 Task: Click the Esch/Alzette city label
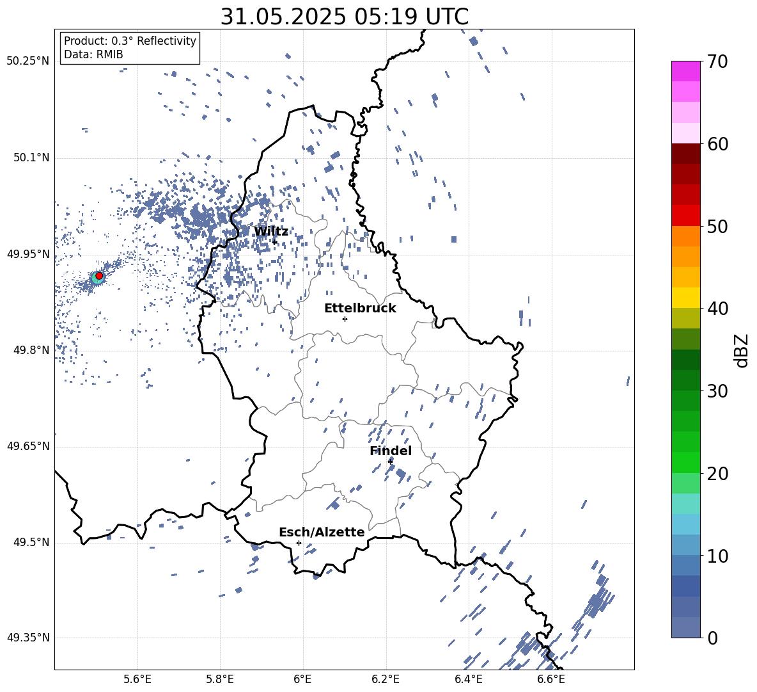tap(322, 532)
